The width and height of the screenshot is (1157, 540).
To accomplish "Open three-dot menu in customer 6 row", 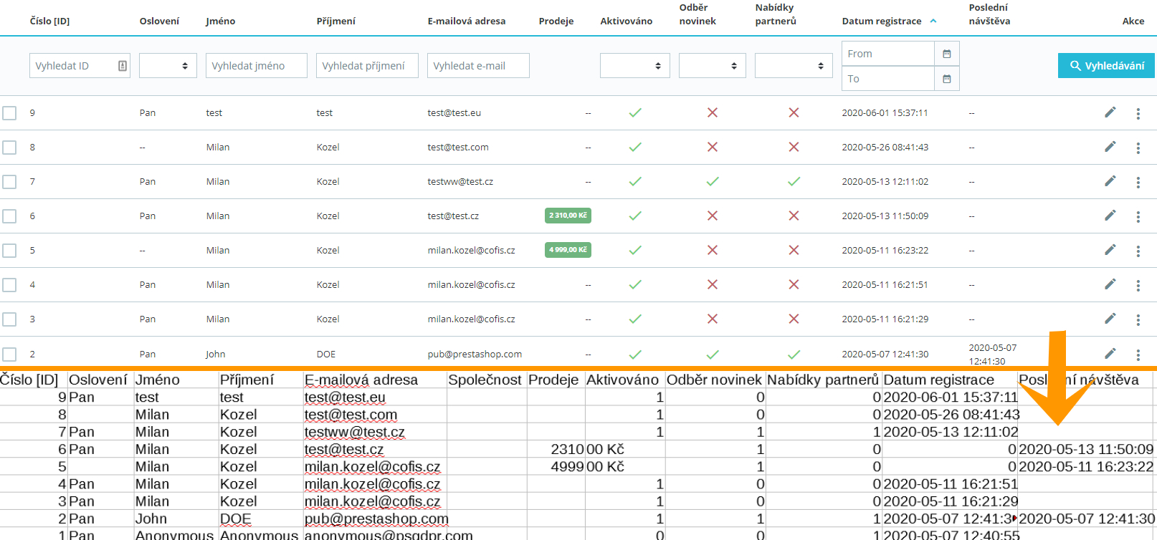I will click(x=1138, y=216).
